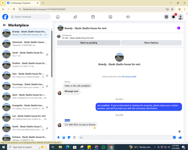Click the Facebook logo icon
The width and height of the screenshot is (188, 150).
(x=5, y=17)
